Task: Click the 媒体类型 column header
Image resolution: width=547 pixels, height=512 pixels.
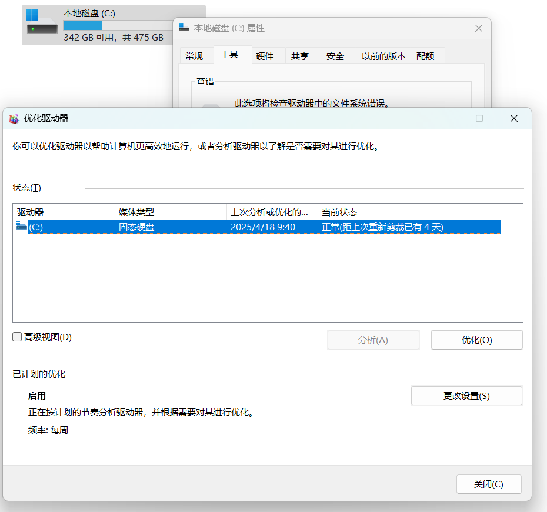Action: [x=171, y=212]
